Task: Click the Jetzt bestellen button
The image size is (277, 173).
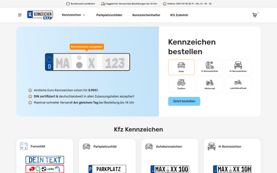Action: point(184,101)
